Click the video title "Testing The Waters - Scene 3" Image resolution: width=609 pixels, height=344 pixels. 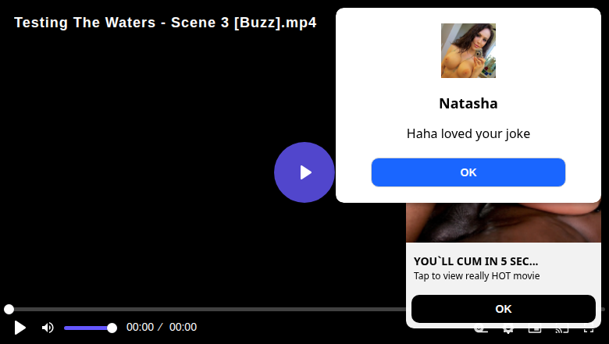(122, 23)
